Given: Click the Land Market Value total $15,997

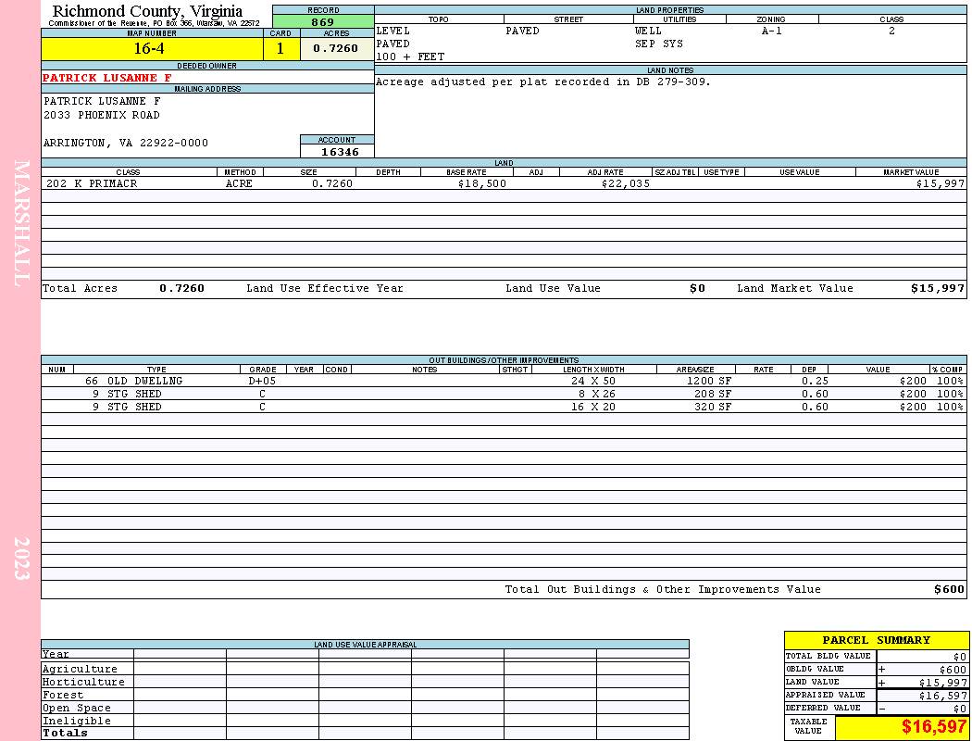Looking at the screenshot, I should point(938,288).
